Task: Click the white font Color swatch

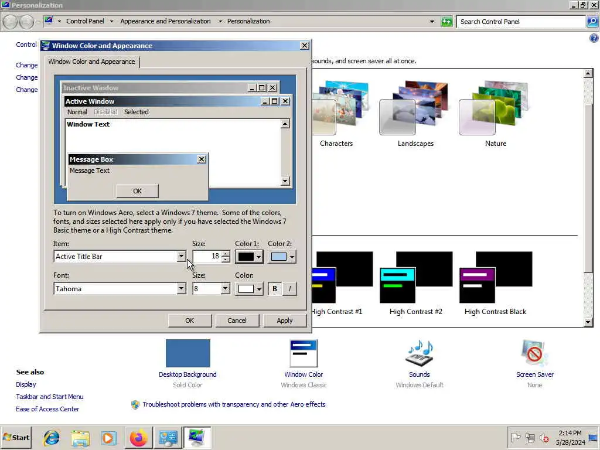Action: [246, 289]
